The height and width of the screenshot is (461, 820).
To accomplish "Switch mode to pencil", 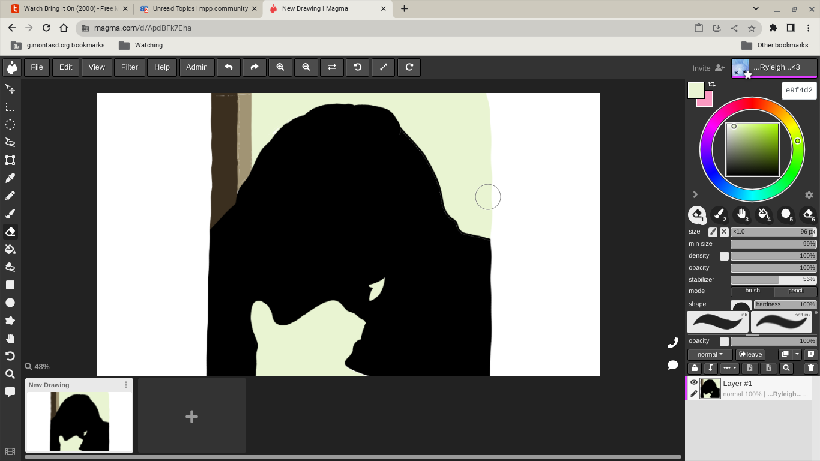I will (x=795, y=291).
